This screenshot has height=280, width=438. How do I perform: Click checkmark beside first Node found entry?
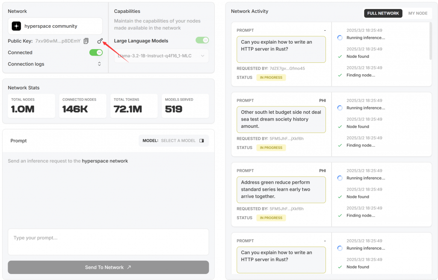tap(340, 56)
